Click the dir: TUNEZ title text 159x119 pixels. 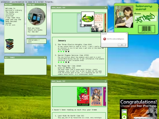10,58
